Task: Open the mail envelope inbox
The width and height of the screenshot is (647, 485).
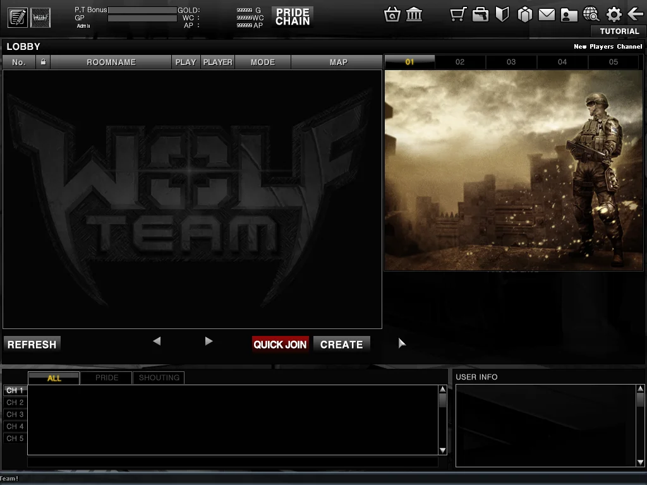Action: 547,15
